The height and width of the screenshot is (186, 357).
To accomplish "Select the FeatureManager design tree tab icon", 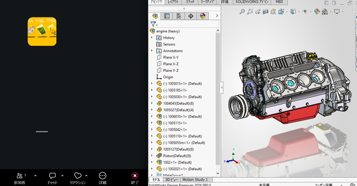I will point(155,16).
